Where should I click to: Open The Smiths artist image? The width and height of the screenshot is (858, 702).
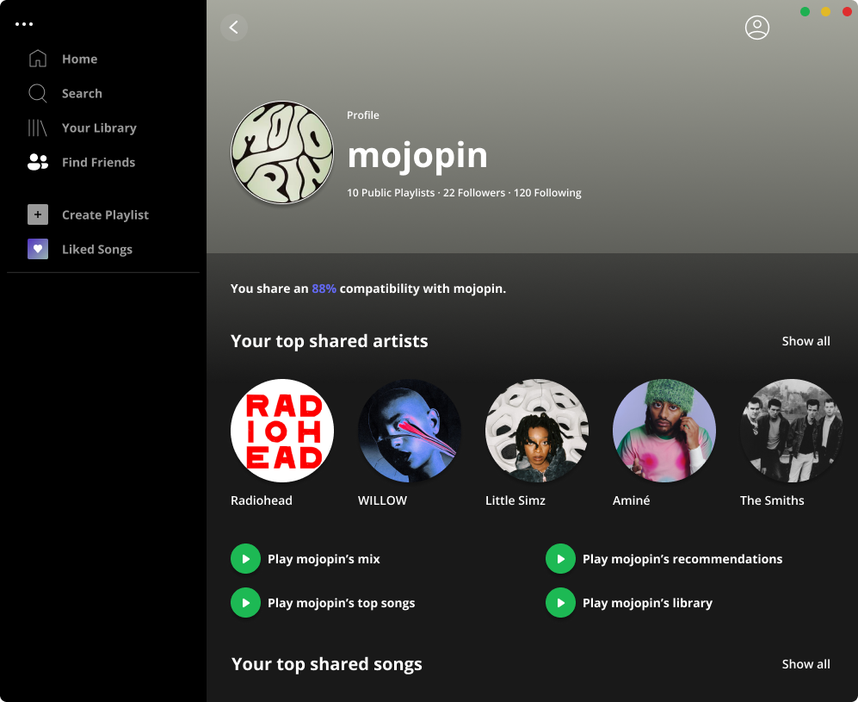792,431
